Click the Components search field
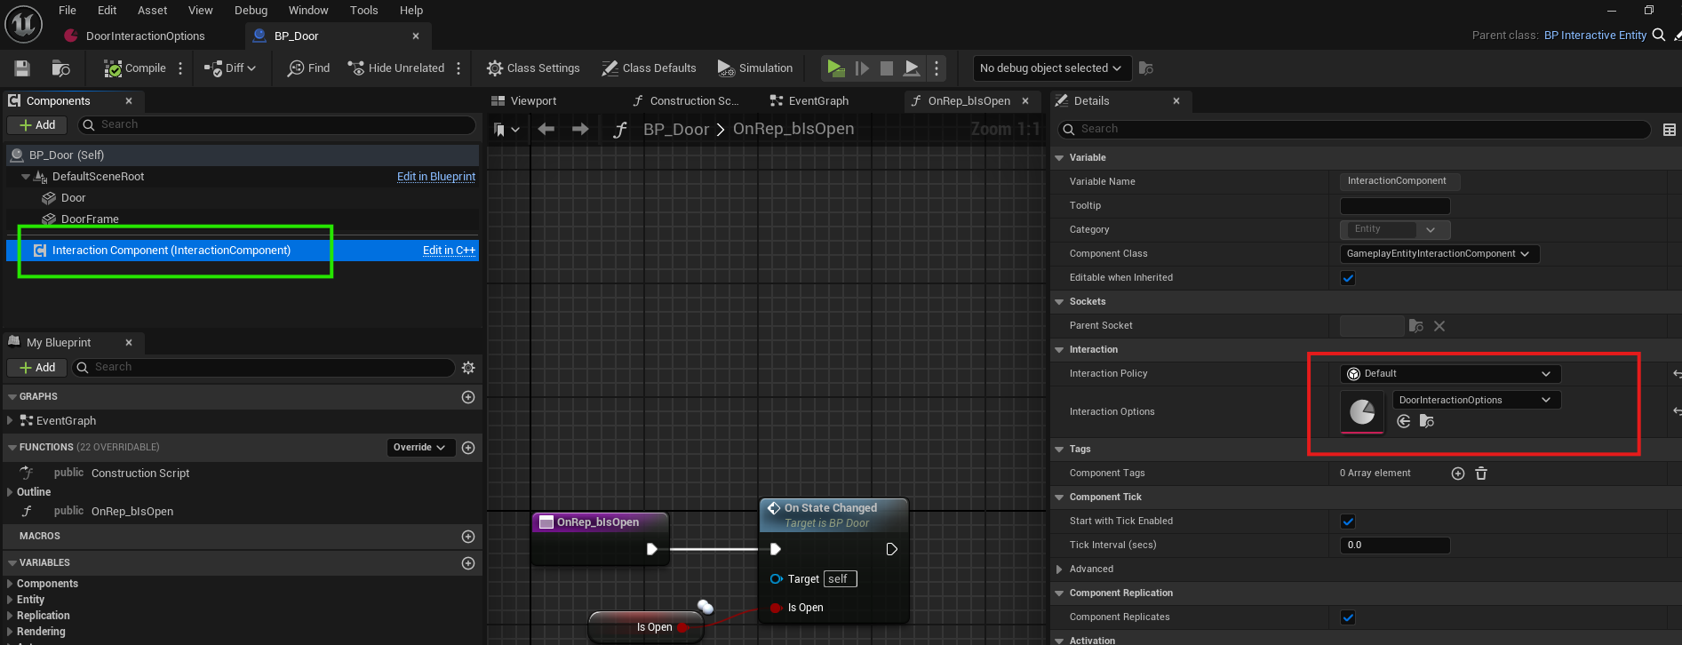 point(277,125)
